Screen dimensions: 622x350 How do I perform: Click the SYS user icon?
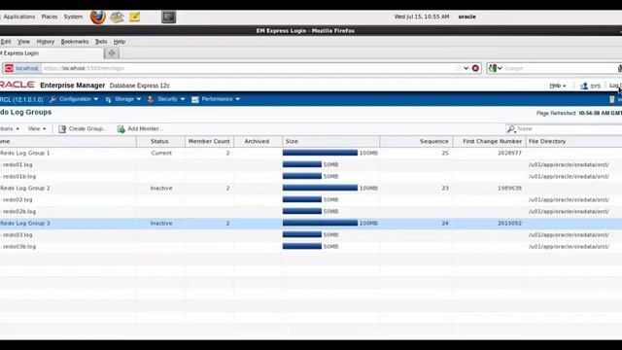(584, 86)
